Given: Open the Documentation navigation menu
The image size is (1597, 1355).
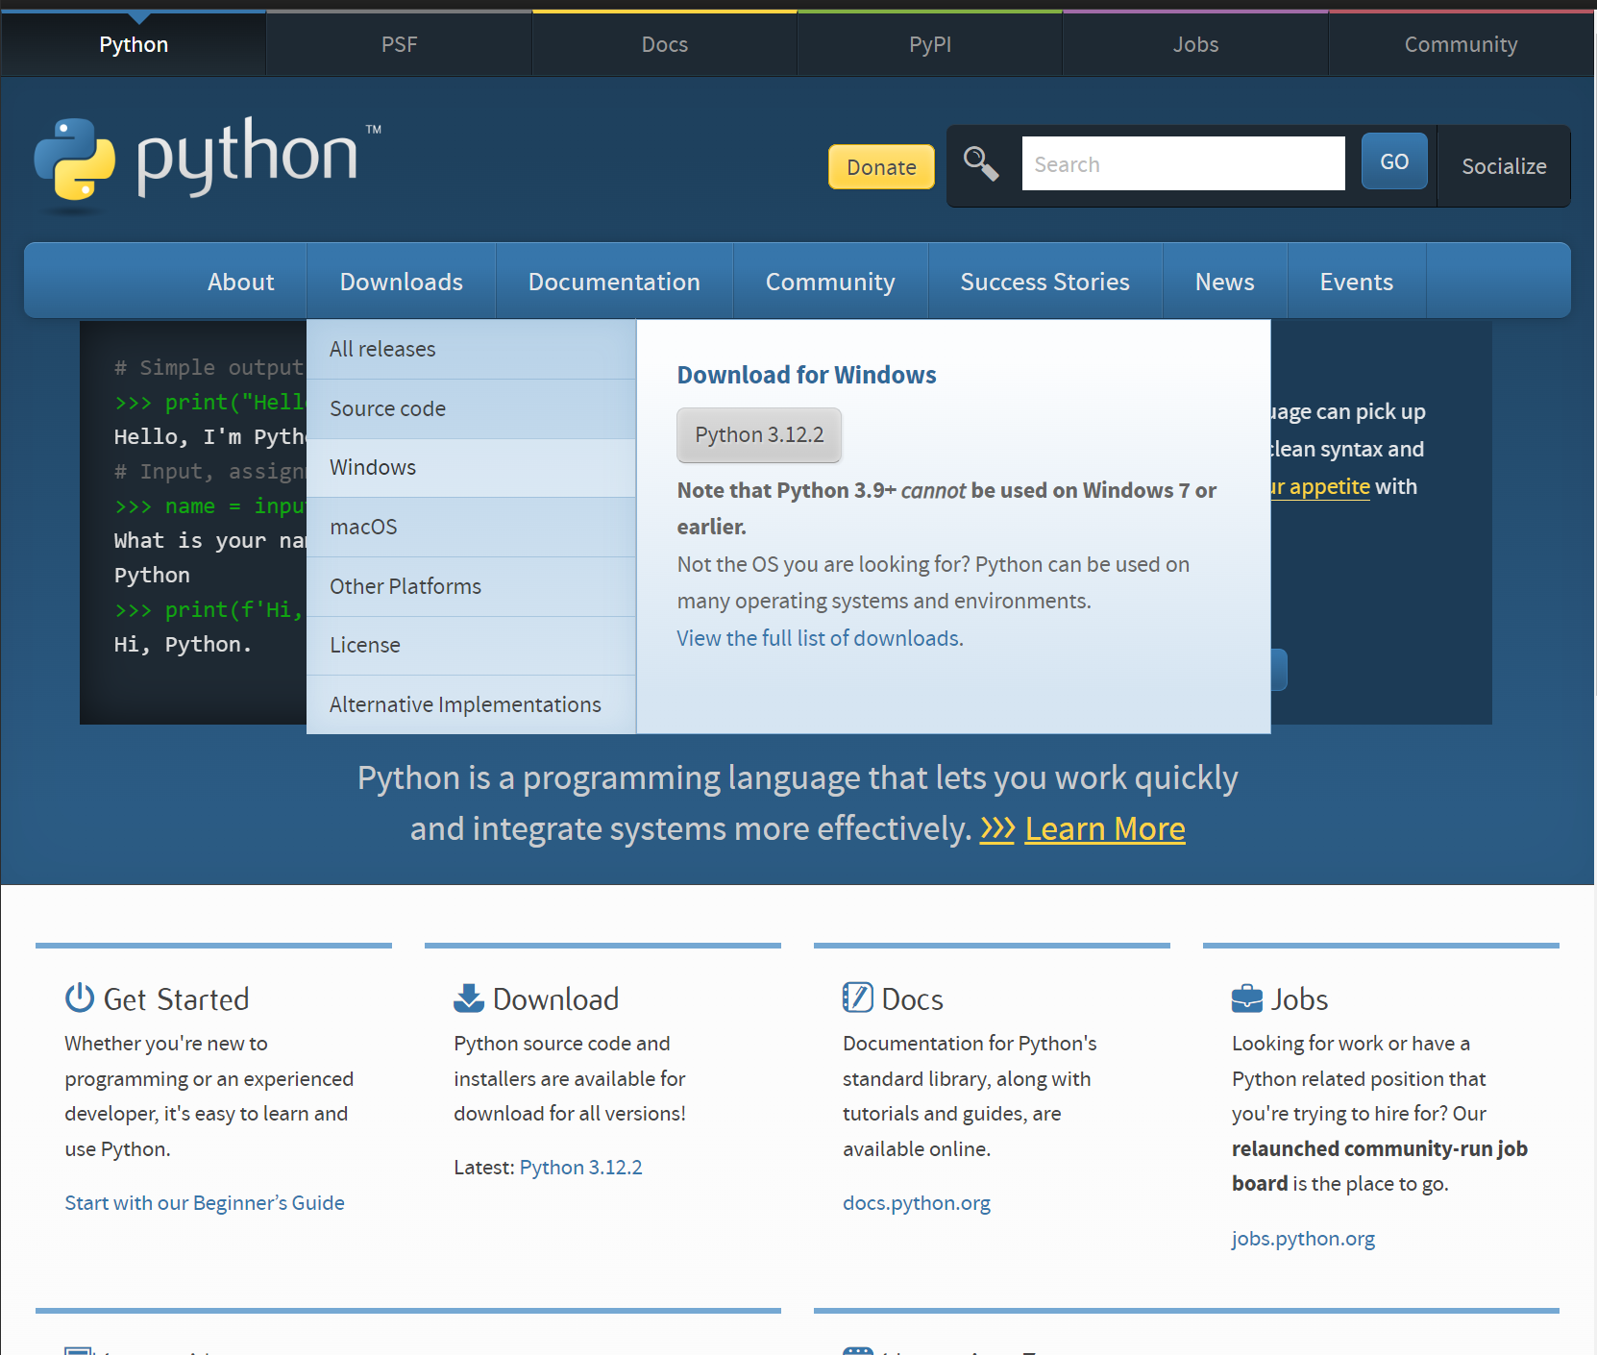Looking at the screenshot, I should pyautogui.click(x=614, y=282).
